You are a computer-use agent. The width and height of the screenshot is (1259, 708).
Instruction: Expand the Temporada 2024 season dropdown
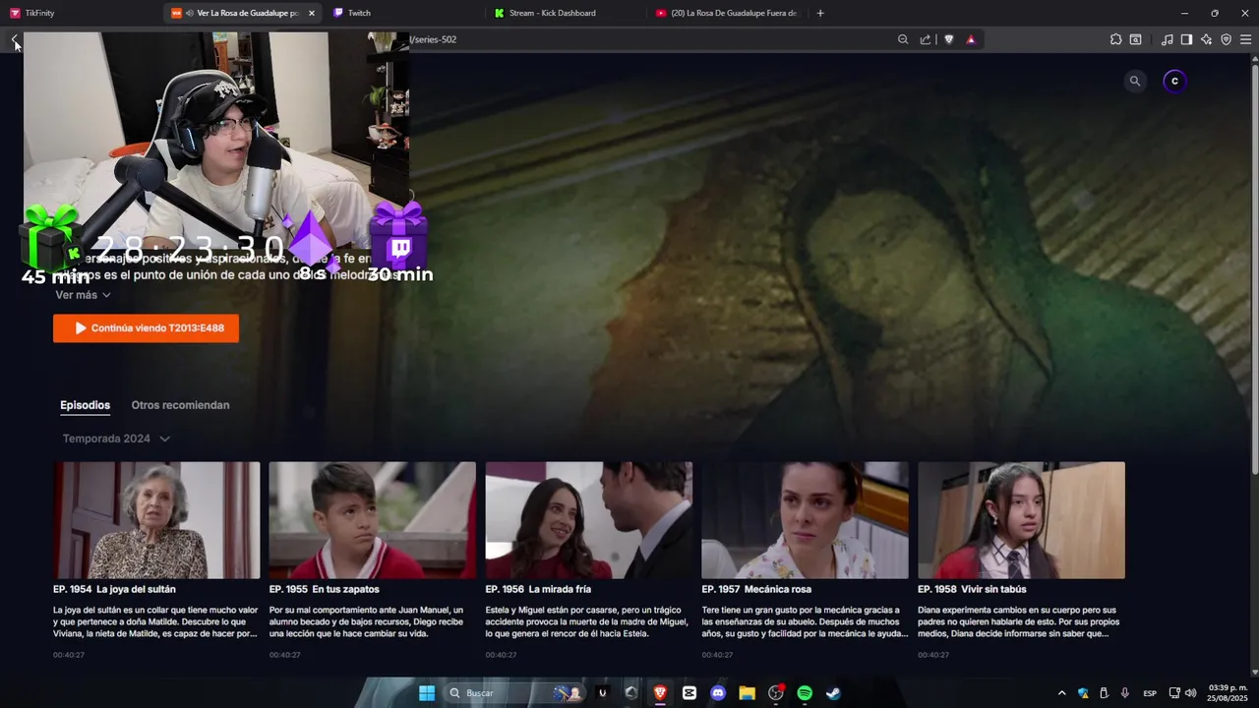coord(116,439)
